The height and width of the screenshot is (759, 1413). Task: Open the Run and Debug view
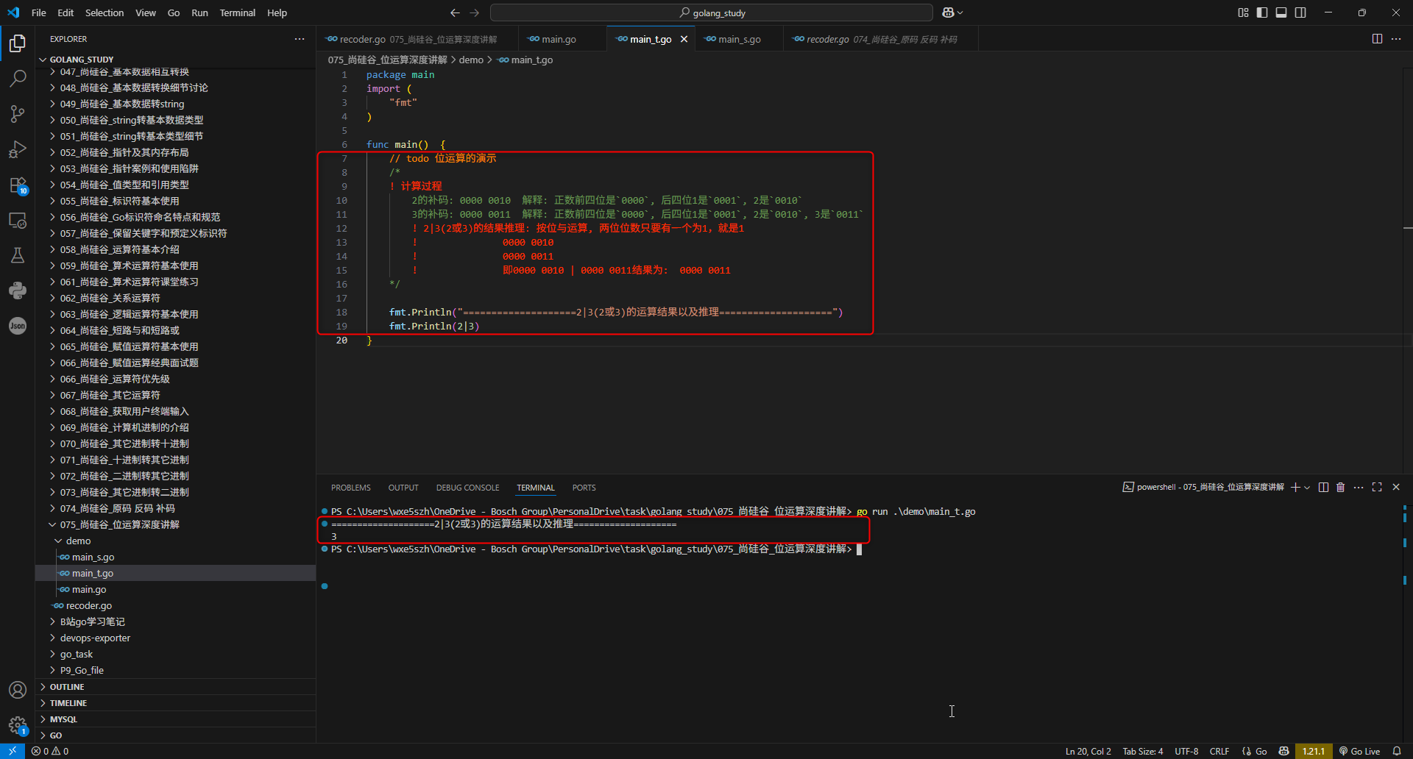pyautogui.click(x=18, y=149)
